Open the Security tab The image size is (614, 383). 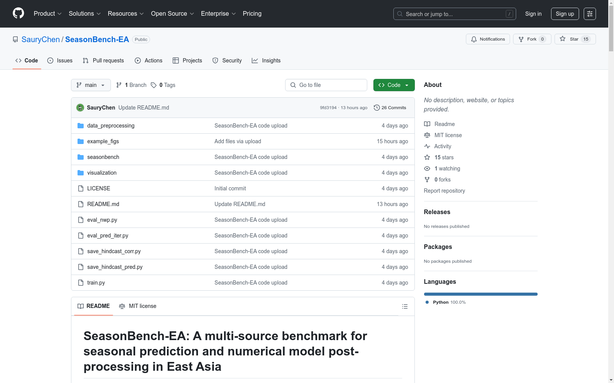pyautogui.click(x=227, y=61)
